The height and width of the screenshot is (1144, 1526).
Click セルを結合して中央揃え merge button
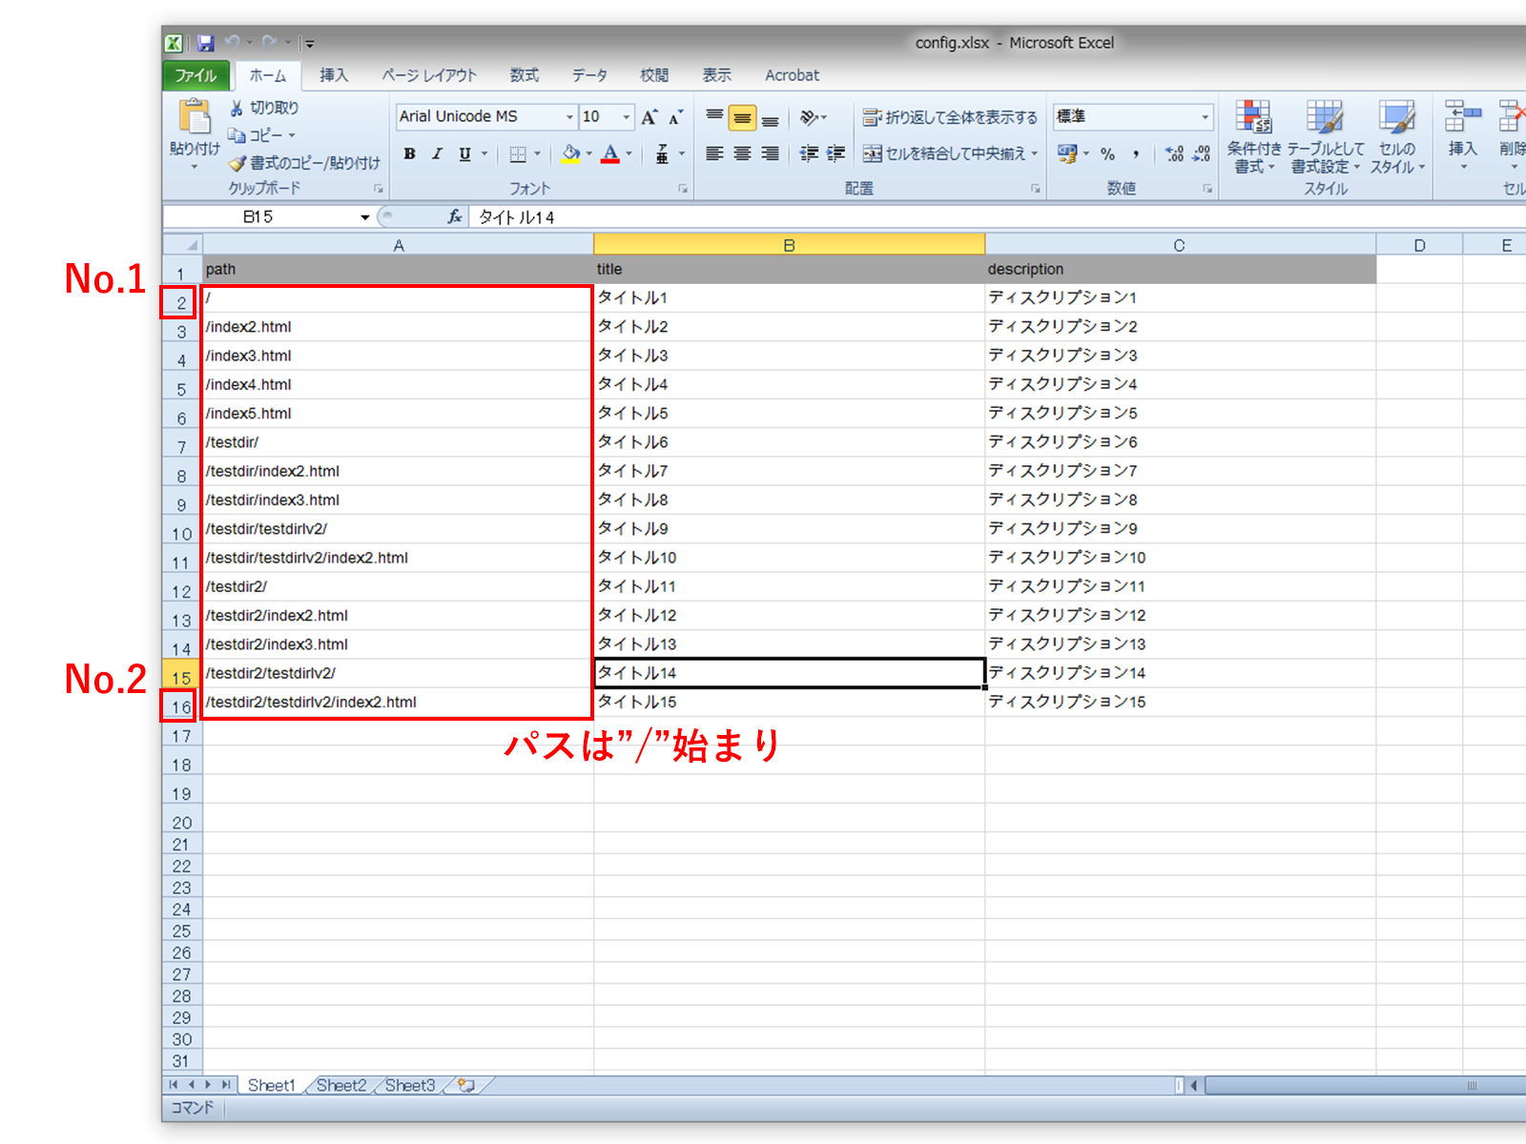click(950, 153)
